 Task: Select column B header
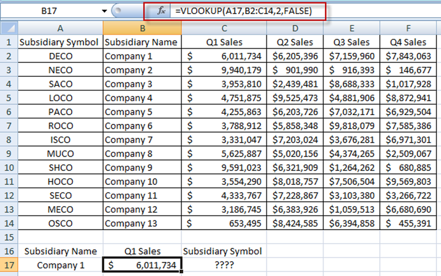point(142,28)
